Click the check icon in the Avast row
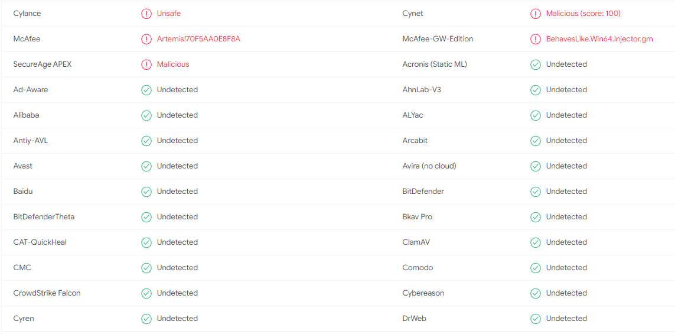Screen dimensions: 675x334 pyautogui.click(x=146, y=166)
